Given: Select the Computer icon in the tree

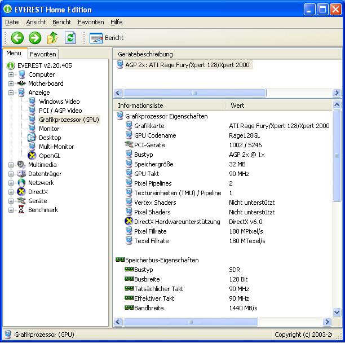Looking at the screenshot, I should click(21, 74).
